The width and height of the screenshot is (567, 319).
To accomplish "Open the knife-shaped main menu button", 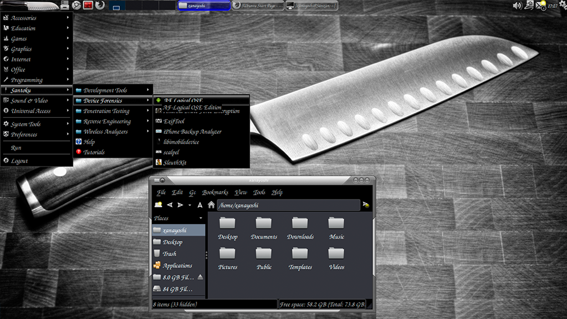I will click(x=29, y=5).
